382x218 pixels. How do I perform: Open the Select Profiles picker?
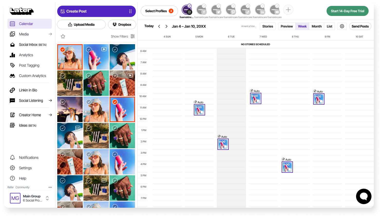159,11
